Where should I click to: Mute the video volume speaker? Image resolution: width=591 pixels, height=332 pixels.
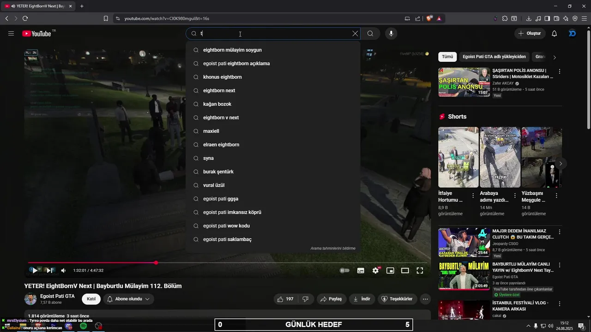pos(63,271)
